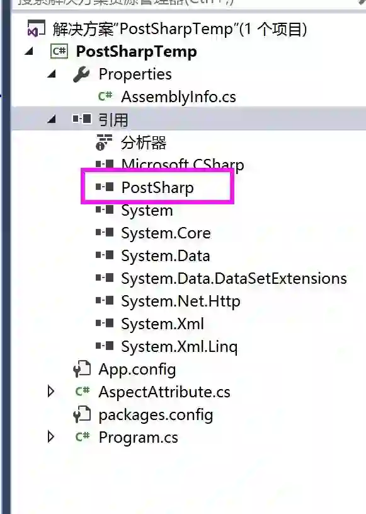
Task: Expand the AspectAttribute.cs node
Action: coord(51,391)
